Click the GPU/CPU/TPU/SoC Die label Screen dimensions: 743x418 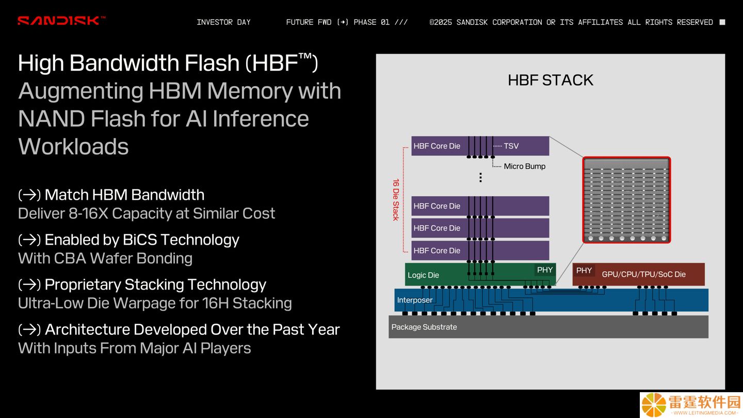[x=644, y=275]
